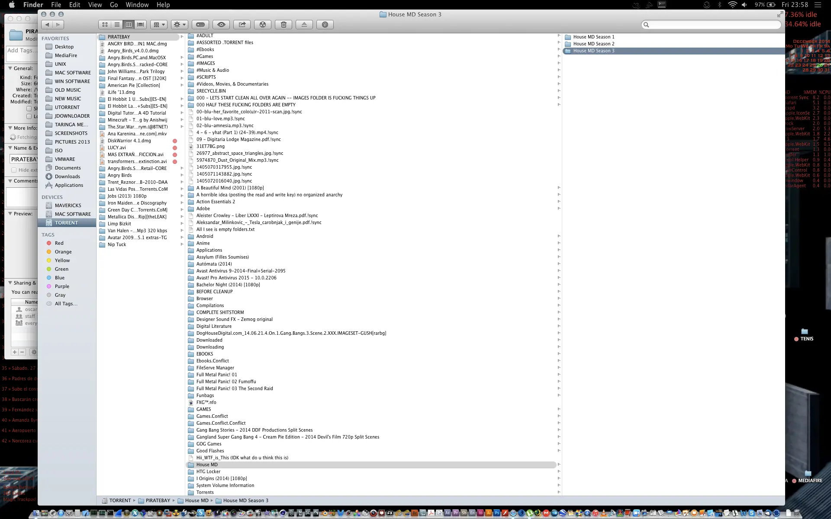Screen dimensions: 831x519
Task: Click PIRATEBAY in the path bar
Action: click(x=154, y=500)
